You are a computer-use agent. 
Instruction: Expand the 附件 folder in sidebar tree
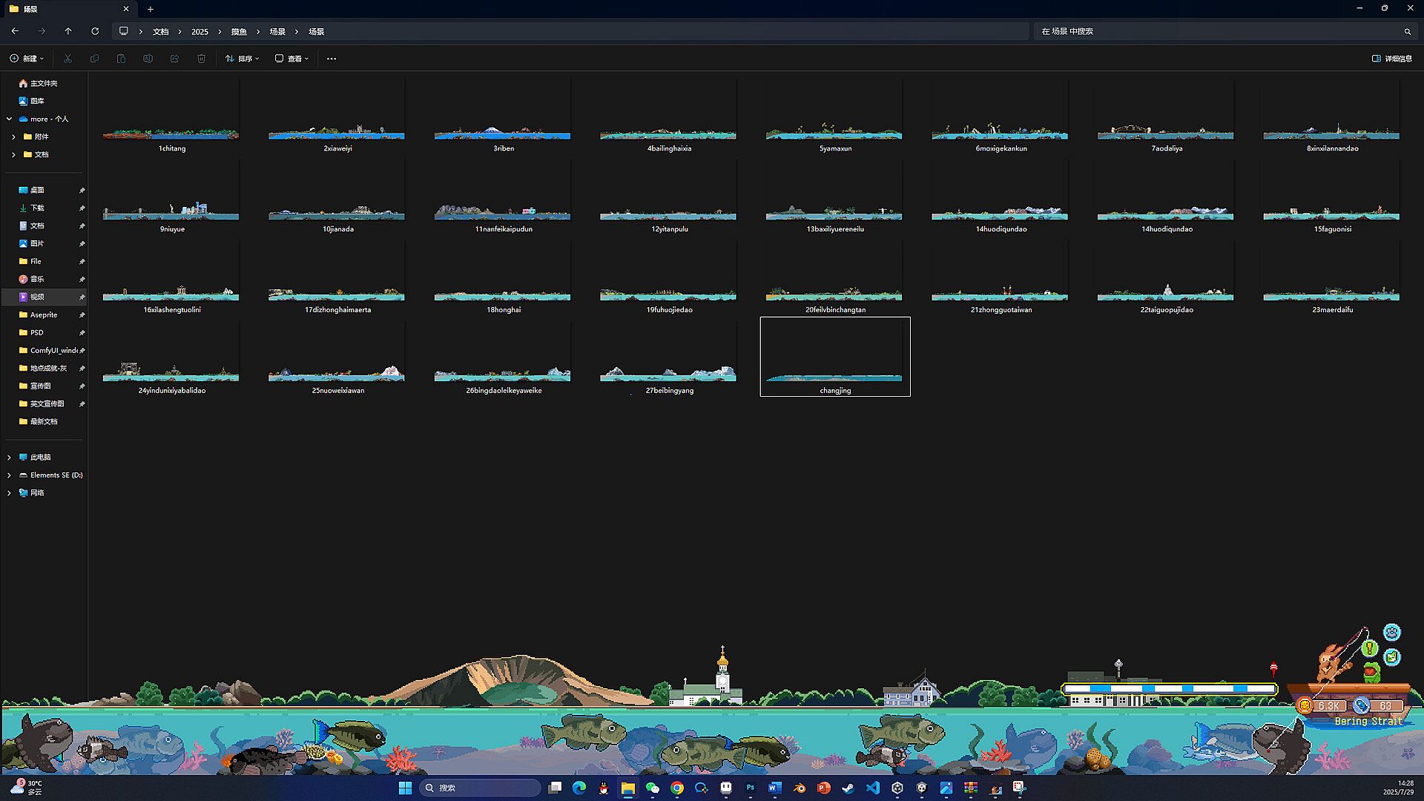13,136
